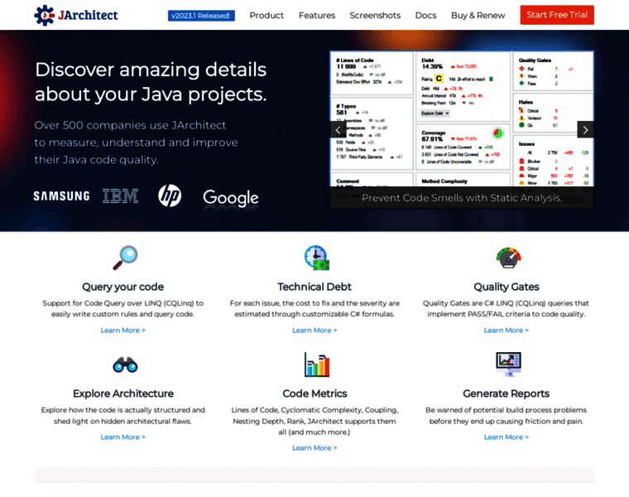
Task: Open the Product menu
Action: tap(266, 15)
